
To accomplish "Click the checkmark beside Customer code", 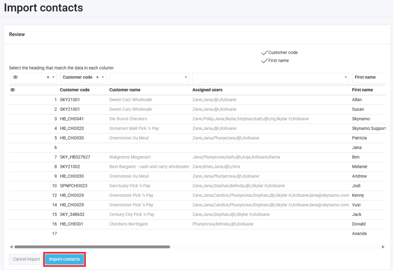I will (264, 53).
